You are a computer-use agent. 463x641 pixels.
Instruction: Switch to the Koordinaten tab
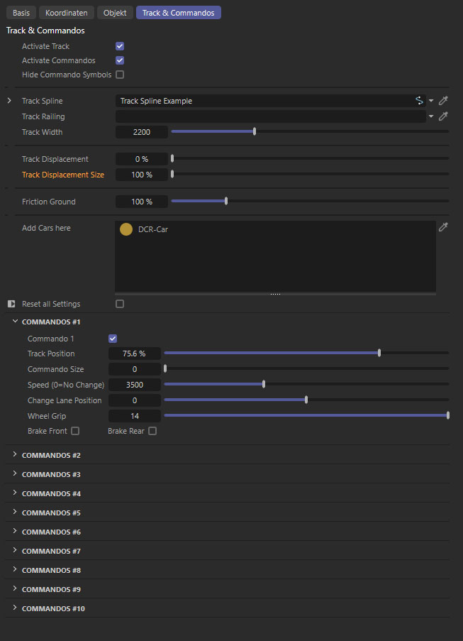(x=65, y=13)
